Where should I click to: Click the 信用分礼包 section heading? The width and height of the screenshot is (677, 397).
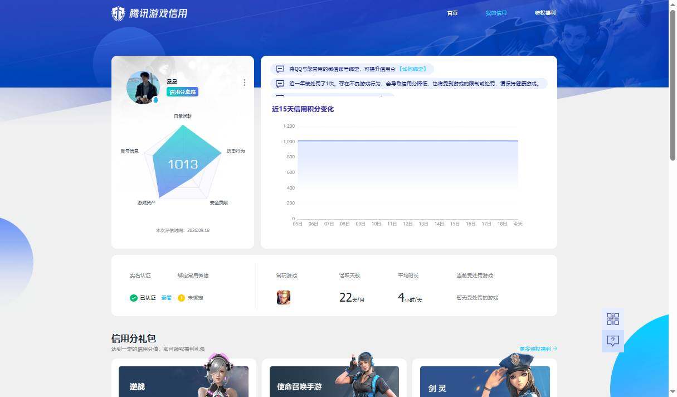pyautogui.click(x=134, y=338)
